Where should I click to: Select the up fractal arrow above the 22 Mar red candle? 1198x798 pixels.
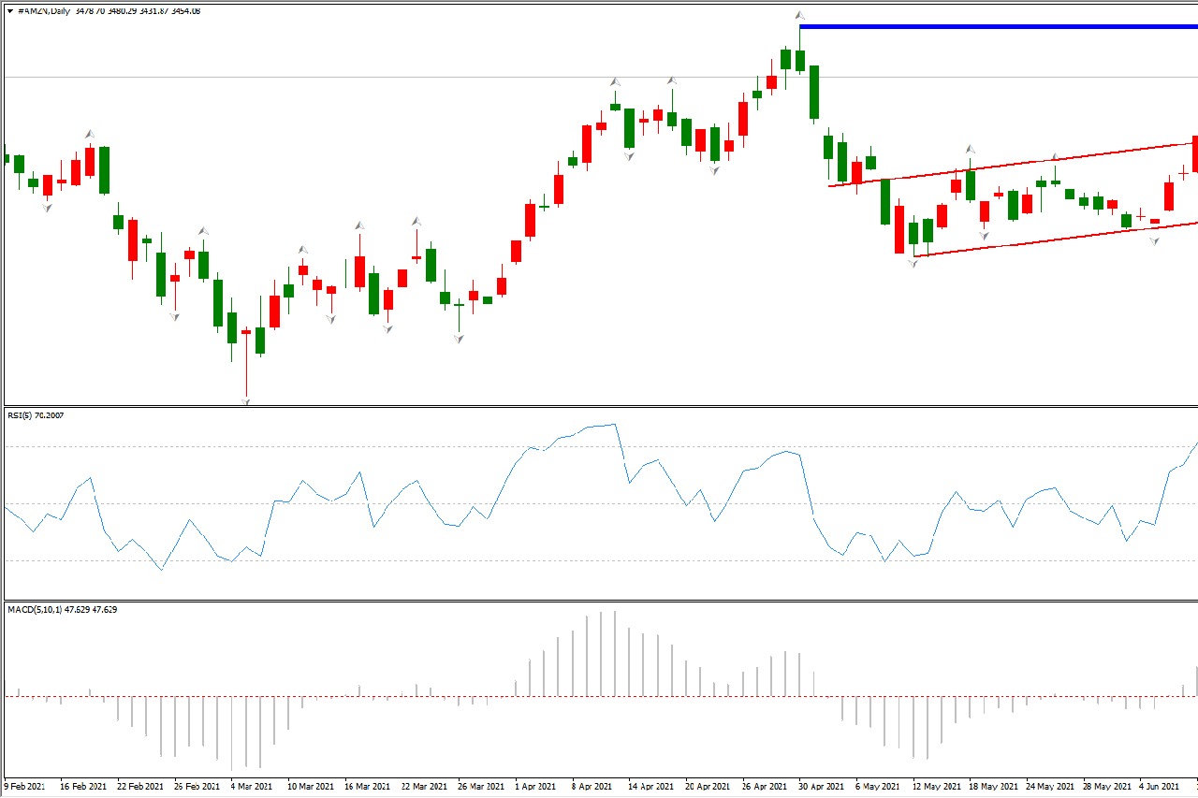(x=416, y=222)
